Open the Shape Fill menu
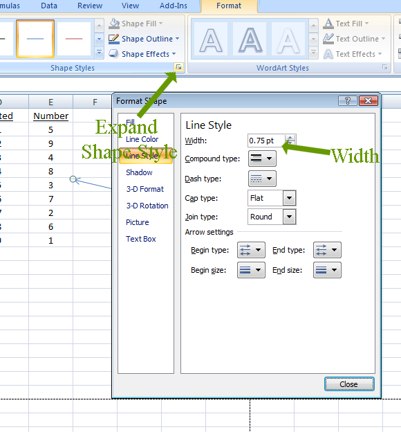 (136, 24)
